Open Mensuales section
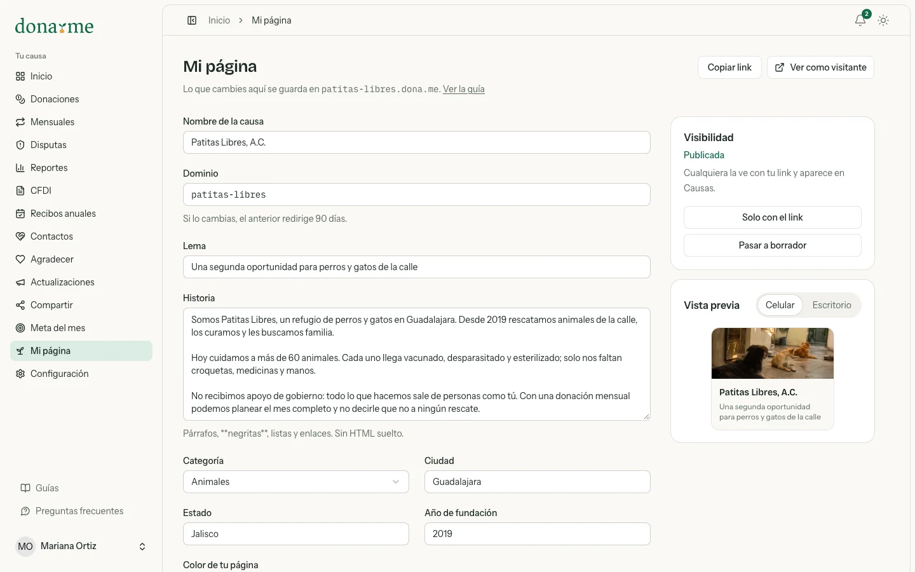Viewport: 915px width, 572px height. pos(81,122)
